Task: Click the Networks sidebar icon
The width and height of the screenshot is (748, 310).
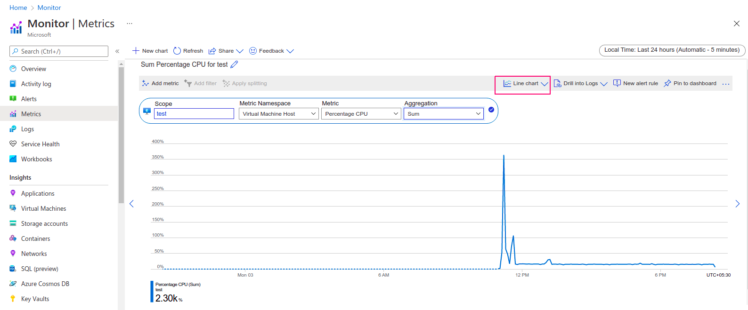Action: 13,254
